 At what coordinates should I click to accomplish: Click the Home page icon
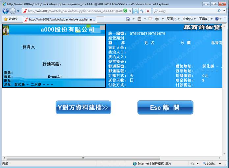pyautogui.click(x=128, y=19)
